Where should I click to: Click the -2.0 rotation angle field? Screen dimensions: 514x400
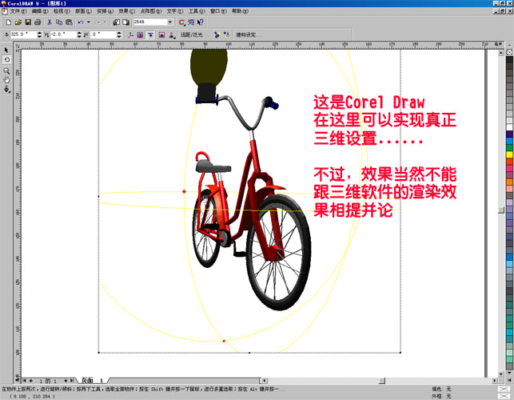(x=63, y=34)
